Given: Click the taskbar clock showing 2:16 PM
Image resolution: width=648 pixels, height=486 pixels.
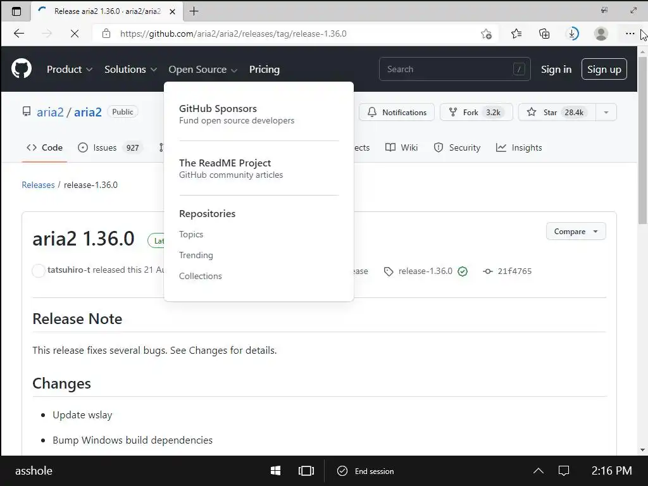Looking at the screenshot, I should coord(611,471).
